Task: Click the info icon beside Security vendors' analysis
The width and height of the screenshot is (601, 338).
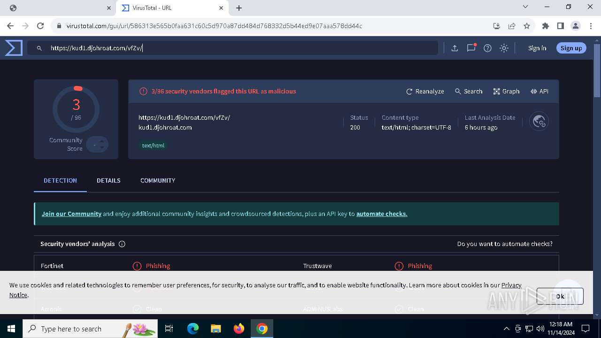Action: [122, 244]
